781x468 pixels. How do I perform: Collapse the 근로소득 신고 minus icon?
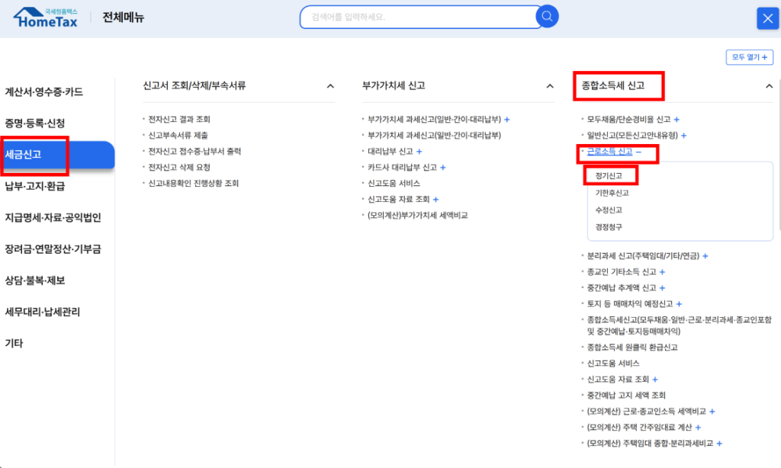pos(639,152)
